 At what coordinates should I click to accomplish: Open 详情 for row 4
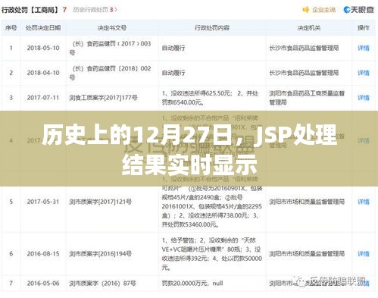[x=364, y=140]
